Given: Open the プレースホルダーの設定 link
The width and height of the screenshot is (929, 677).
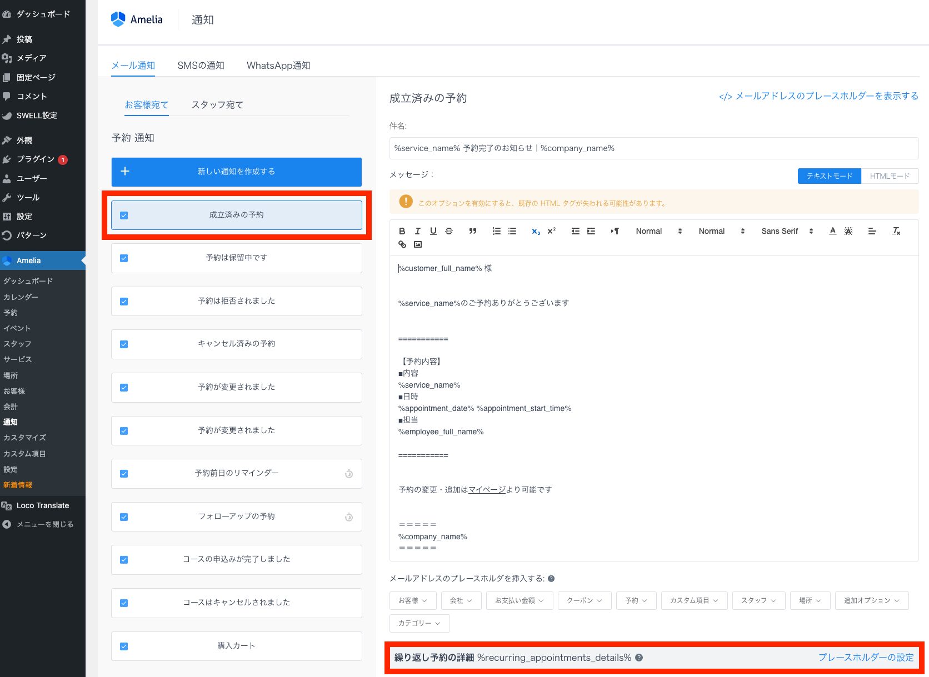Looking at the screenshot, I should 865,658.
